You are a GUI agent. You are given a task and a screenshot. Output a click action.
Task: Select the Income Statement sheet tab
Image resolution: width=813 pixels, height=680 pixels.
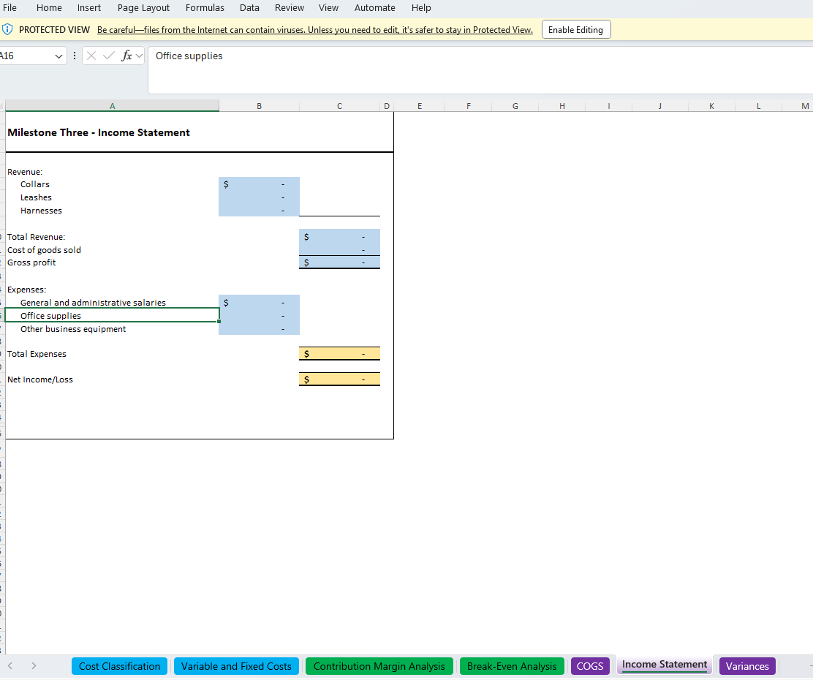coord(664,665)
